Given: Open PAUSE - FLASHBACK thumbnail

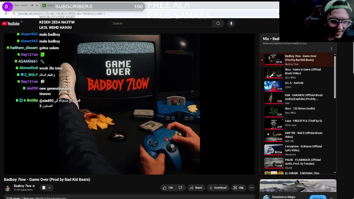Looking at the screenshot, I should coord(274,163).
